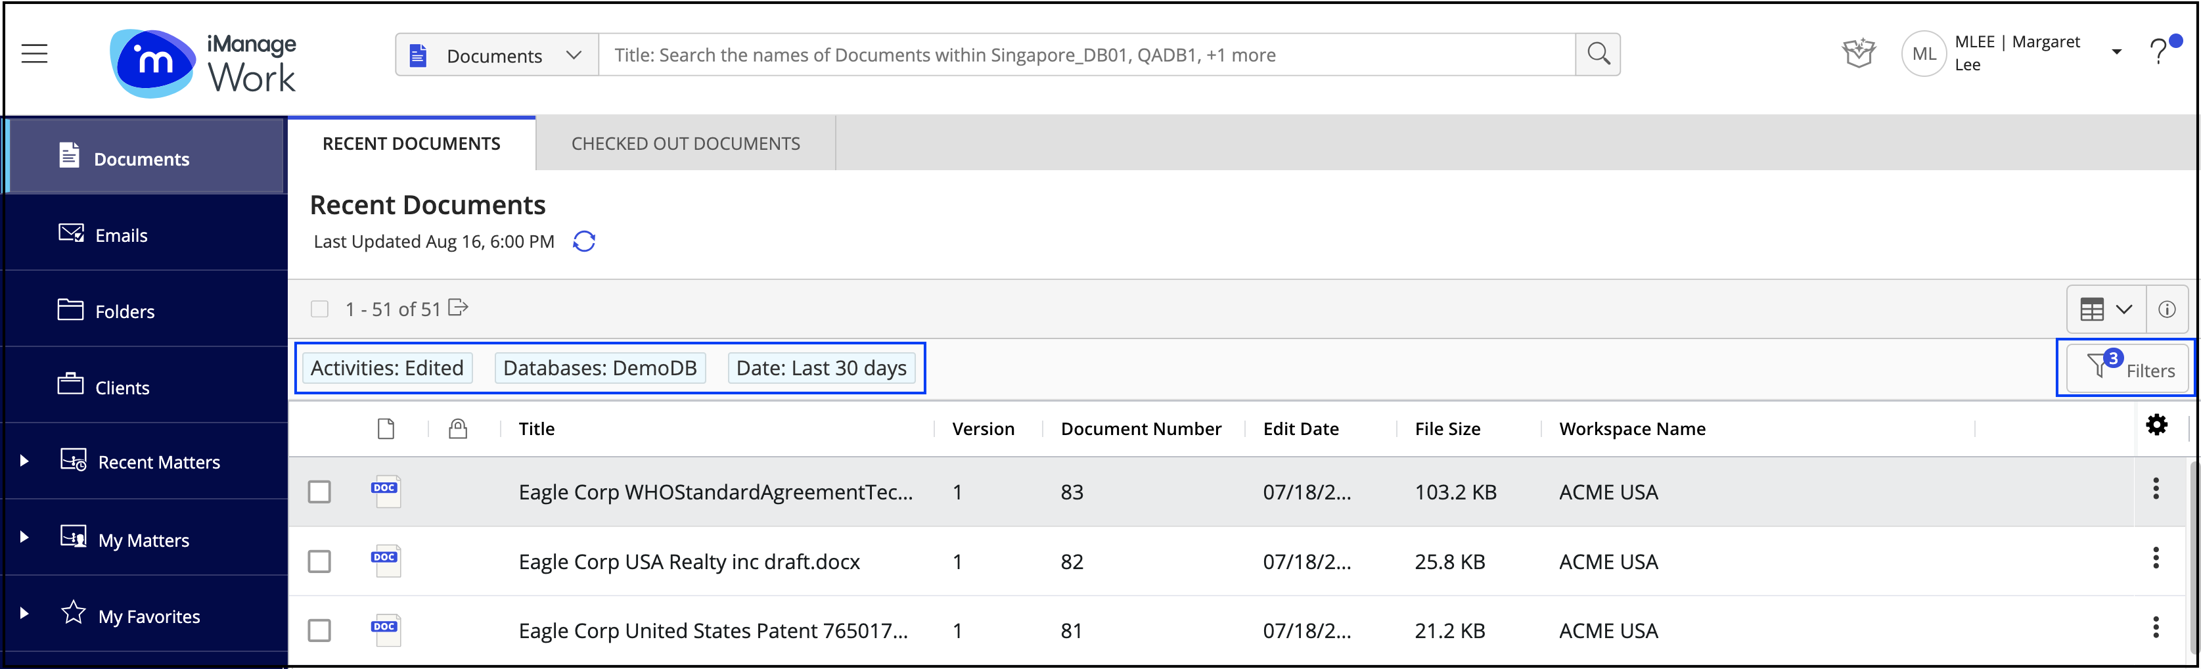Click into the document title search field

tap(1085, 56)
